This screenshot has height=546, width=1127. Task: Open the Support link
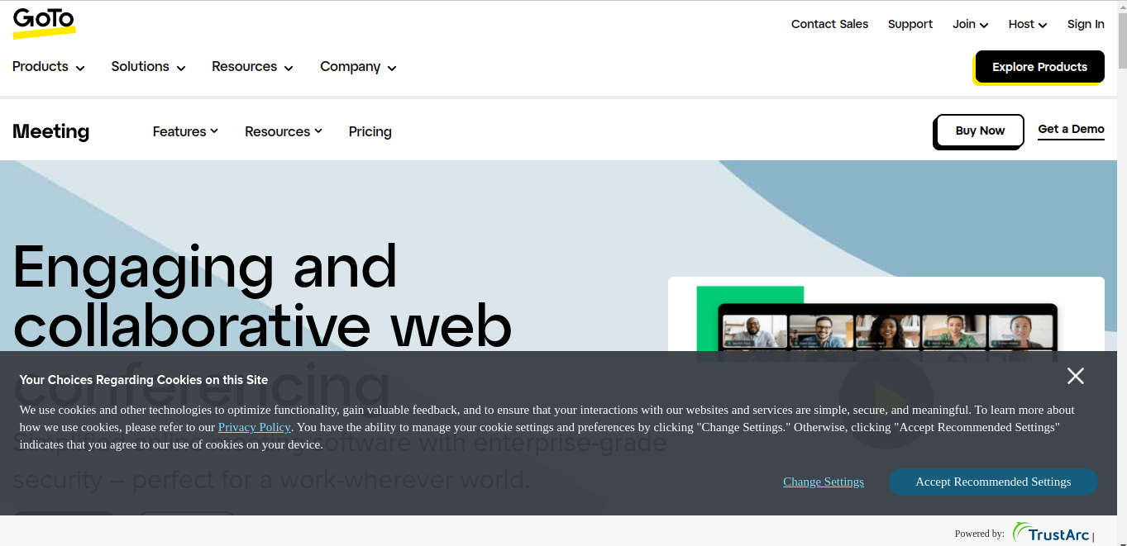tap(910, 24)
